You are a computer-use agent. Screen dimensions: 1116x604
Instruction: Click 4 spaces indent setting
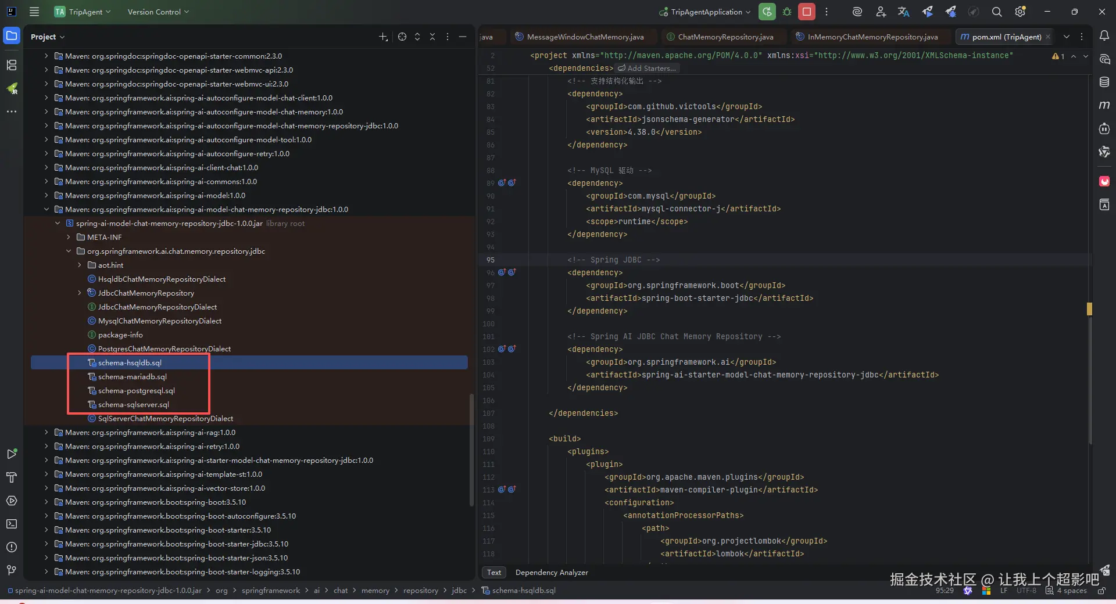(x=1072, y=591)
